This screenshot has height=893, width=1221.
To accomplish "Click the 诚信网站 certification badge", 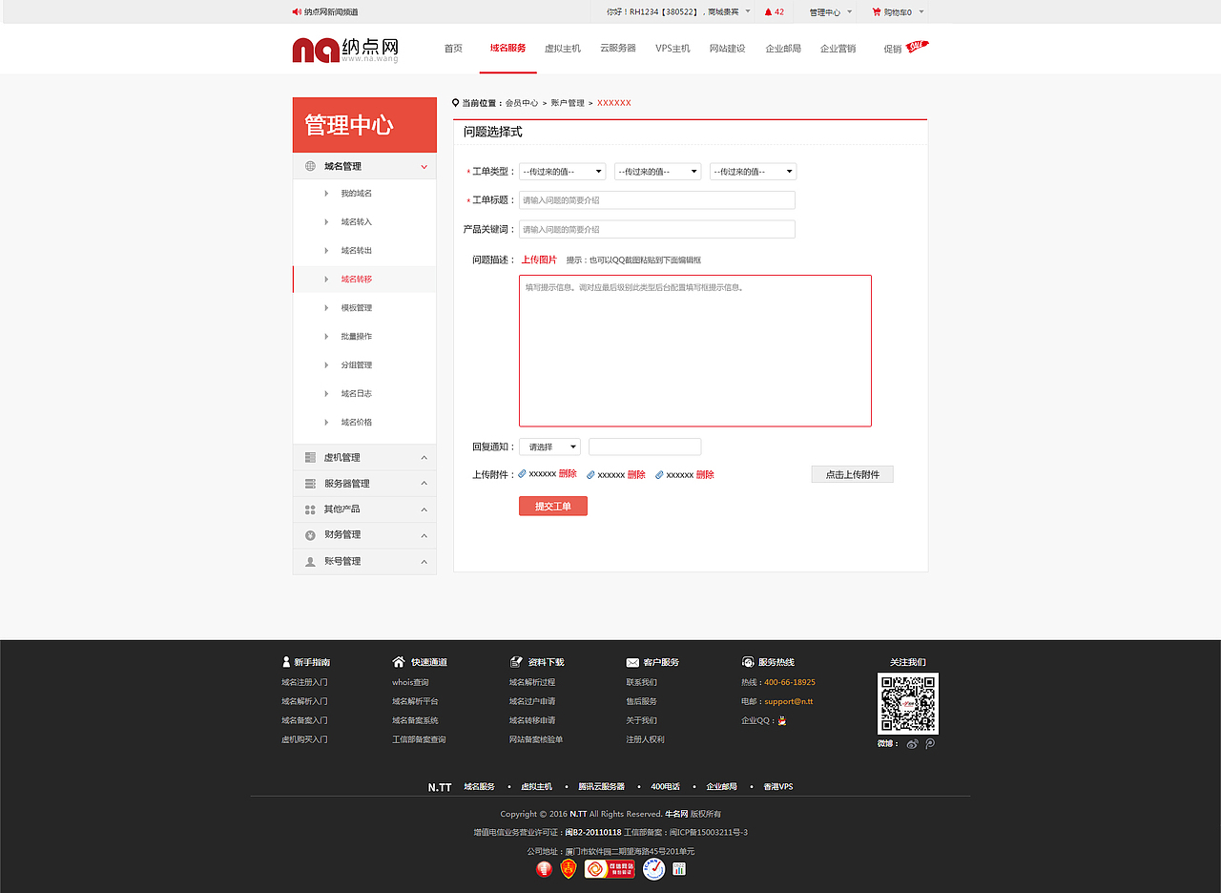I will click(x=610, y=869).
